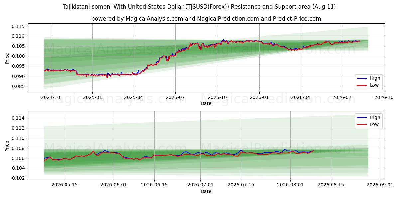Screen dimensions: 399x199
Task: Click the 2026-08-15 date tick label
Action: [331, 185]
